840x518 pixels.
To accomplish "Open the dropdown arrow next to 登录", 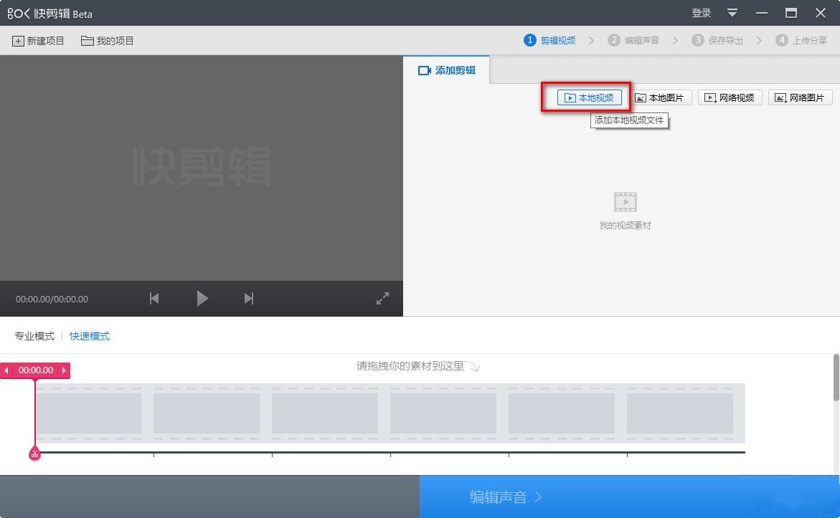I will click(732, 12).
